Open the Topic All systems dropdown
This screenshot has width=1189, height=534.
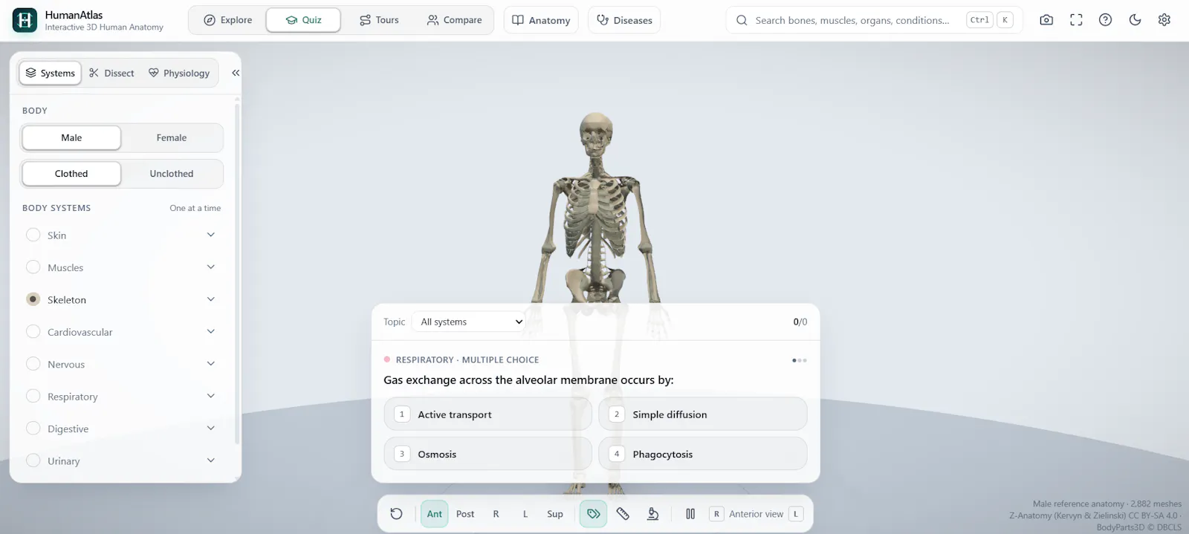[x=470, y=322]
